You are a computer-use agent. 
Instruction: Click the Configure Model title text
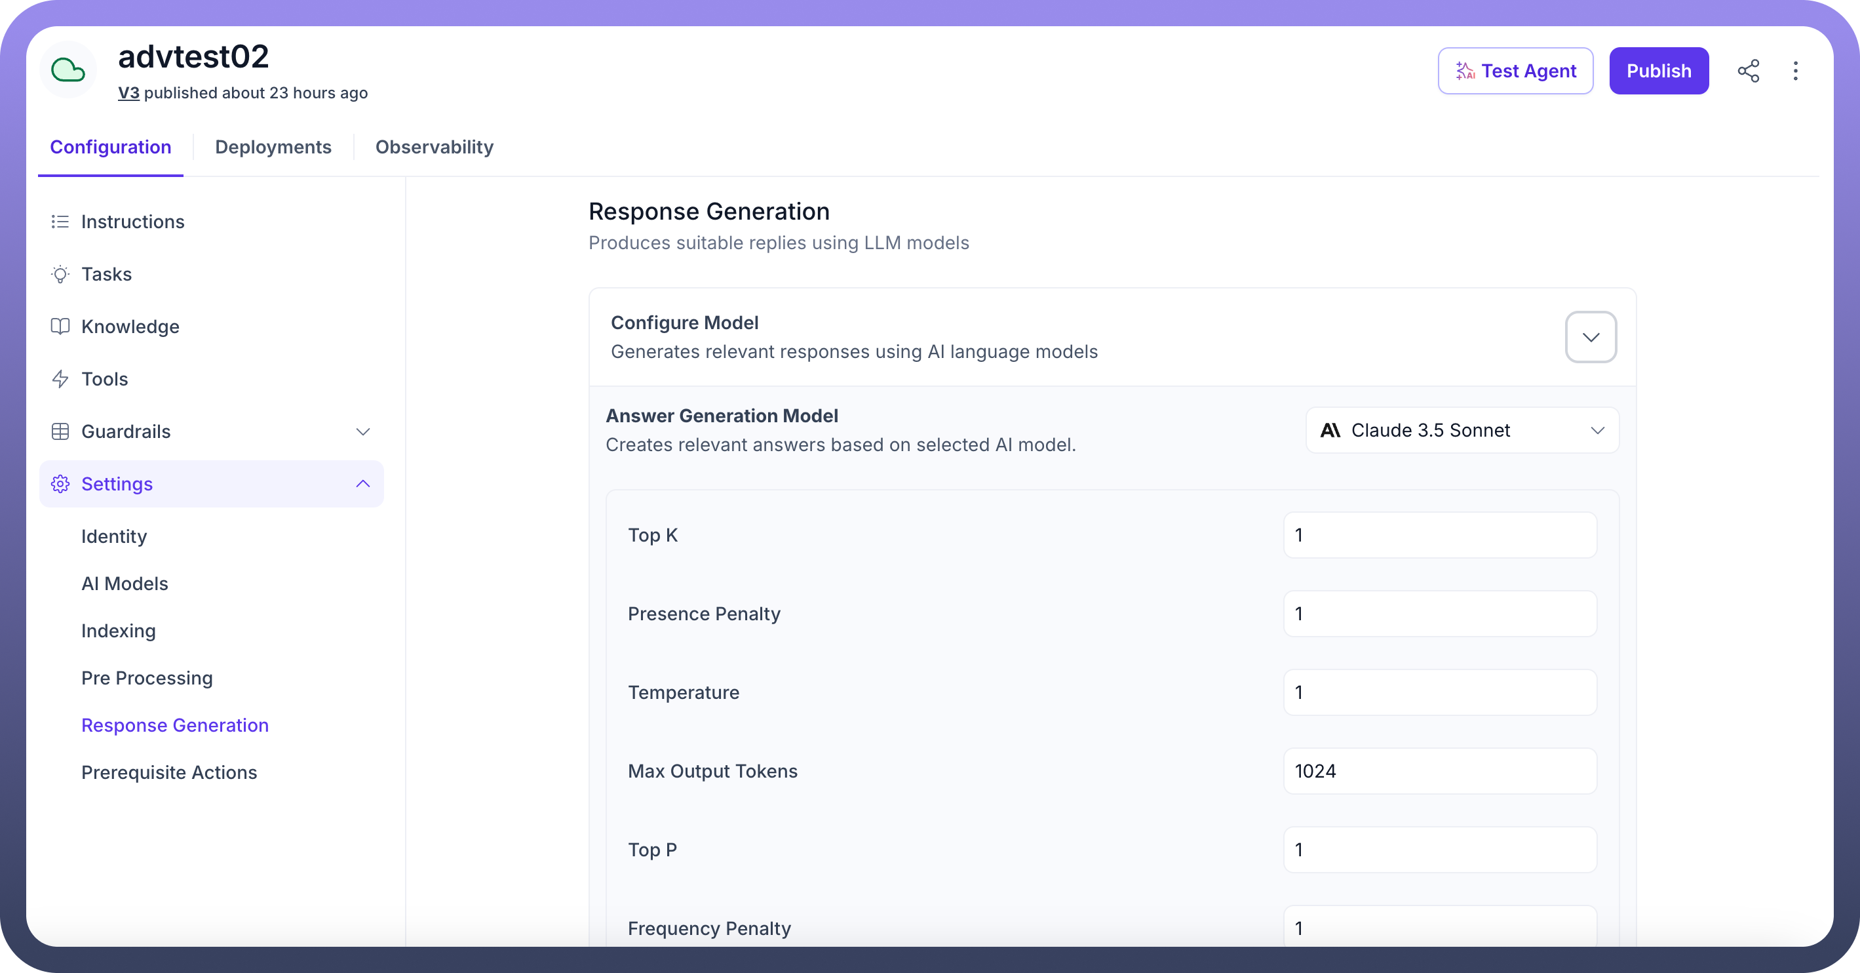click(684, 323)
